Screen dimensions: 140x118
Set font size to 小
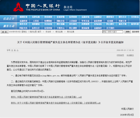[17, 50]
